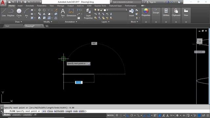Toggle Isometric Drafting in status bar
Image resolution: width=210 pixels, height=118 pixels.
138,115
